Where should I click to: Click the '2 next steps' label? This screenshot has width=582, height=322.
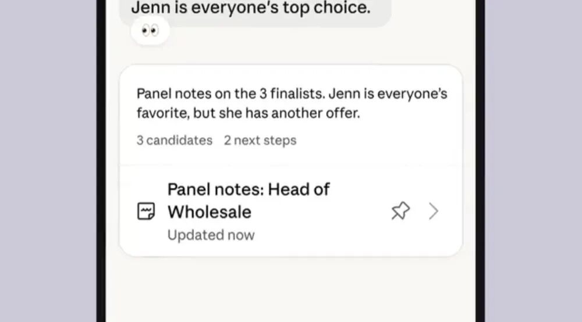[x=260, y=141]
